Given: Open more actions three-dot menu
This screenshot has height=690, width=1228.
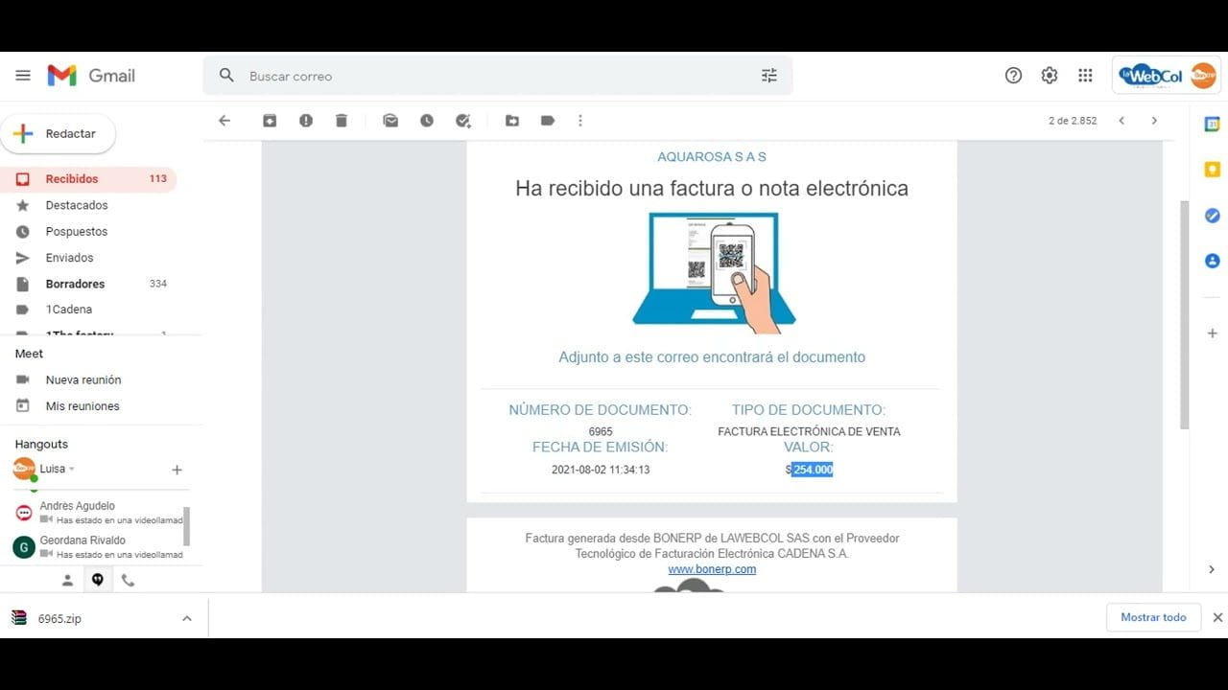Looking at the screenshot, I should click(580, 121).
